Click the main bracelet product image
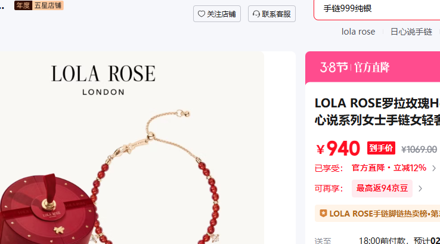This screenshot has width=440, height=244. (x=132, y=148)
